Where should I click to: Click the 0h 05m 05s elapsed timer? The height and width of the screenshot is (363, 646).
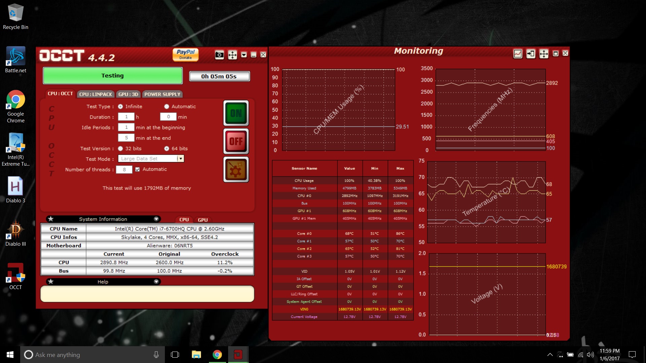point(219,76)
